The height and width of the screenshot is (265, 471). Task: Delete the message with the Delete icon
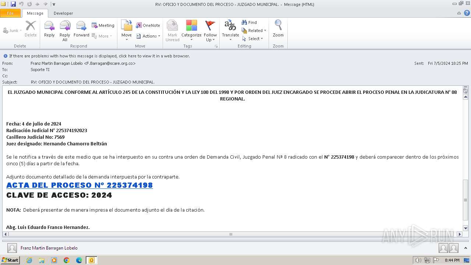click(31, 29)
